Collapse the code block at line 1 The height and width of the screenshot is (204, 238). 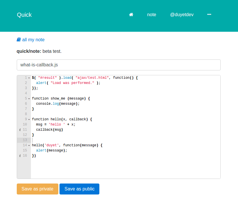point(29,78)
